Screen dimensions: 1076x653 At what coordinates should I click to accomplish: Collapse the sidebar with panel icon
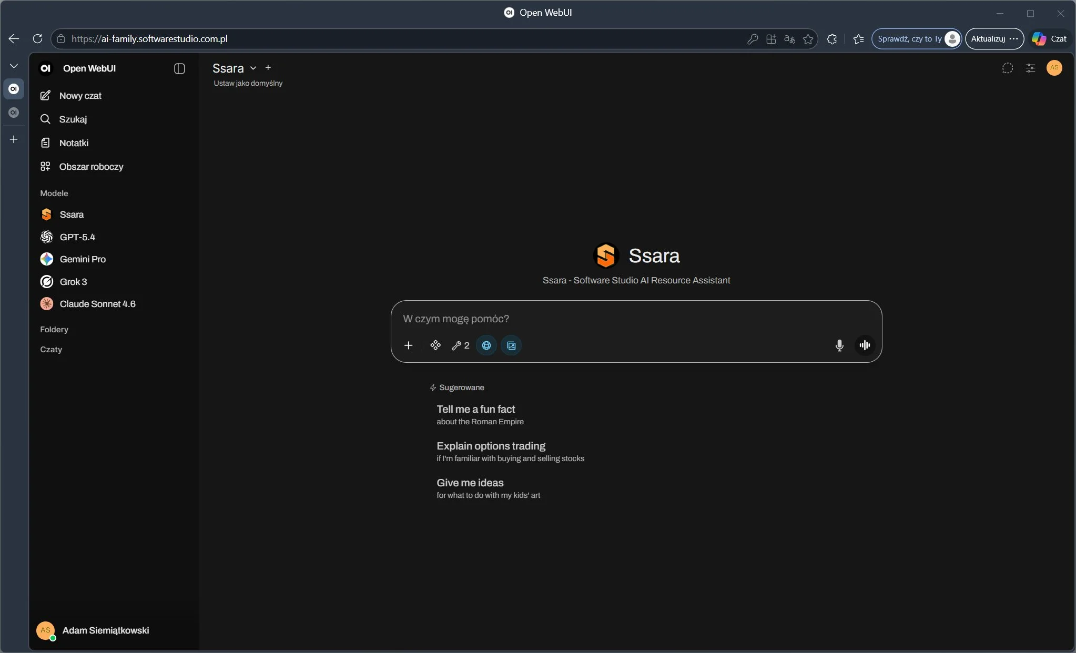(179, 68)
